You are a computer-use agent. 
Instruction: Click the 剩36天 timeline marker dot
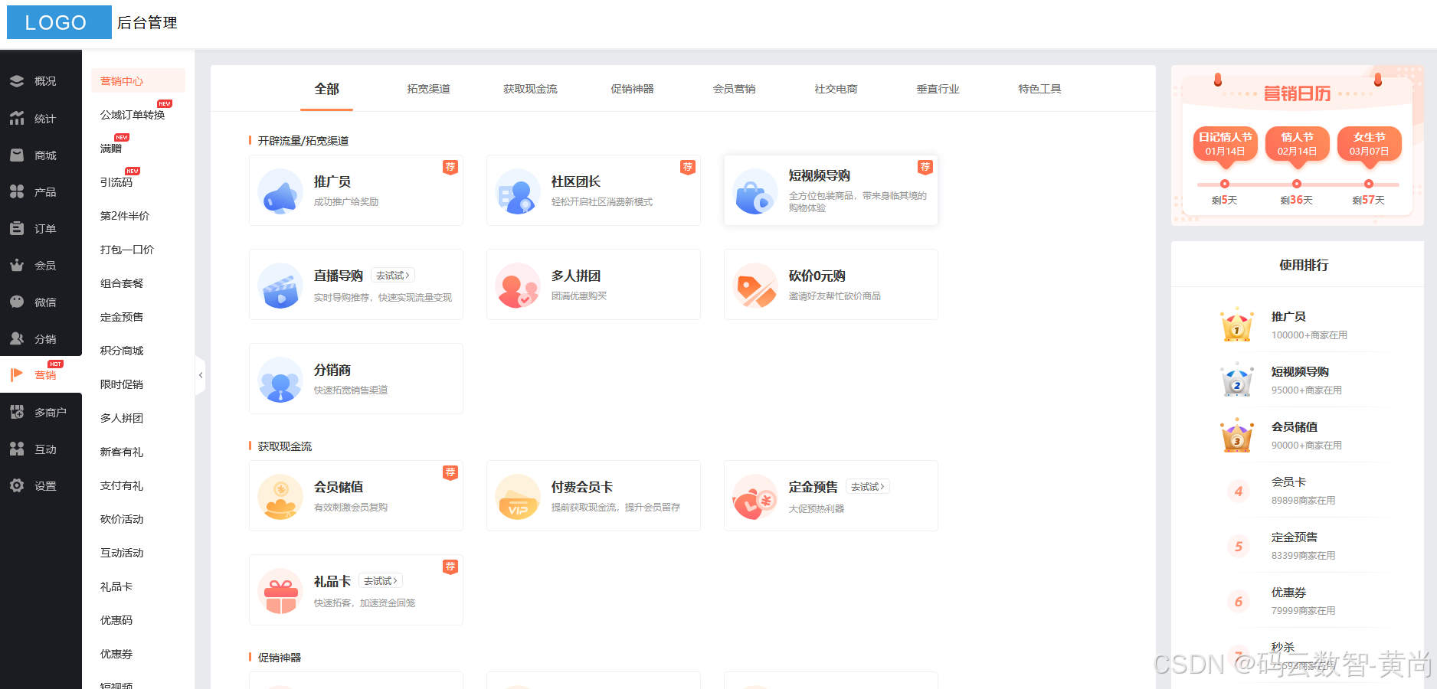tap(1297, 184)
